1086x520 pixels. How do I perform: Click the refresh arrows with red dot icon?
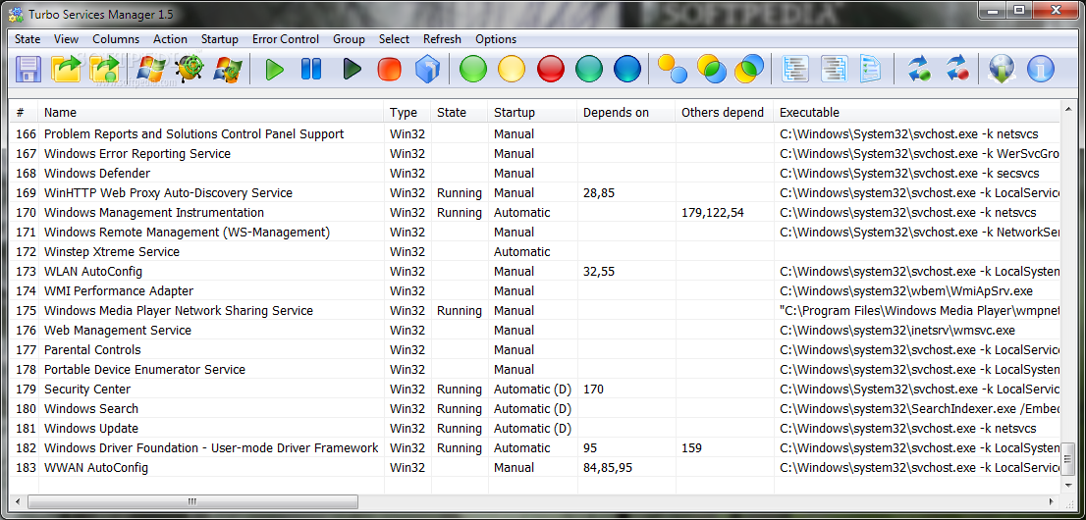(x=957, y=69)
